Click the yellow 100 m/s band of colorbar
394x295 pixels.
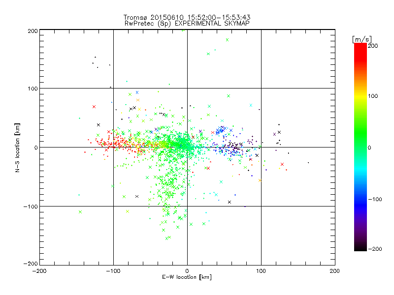tap(361, 96)
